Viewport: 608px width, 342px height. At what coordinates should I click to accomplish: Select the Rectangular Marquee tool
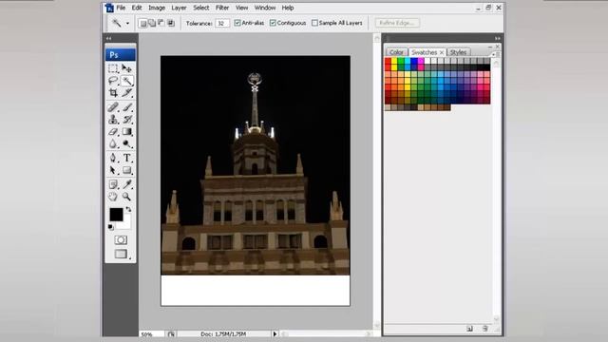click(113, 68)
